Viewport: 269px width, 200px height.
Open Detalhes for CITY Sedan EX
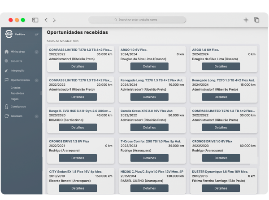coord(78,188)
